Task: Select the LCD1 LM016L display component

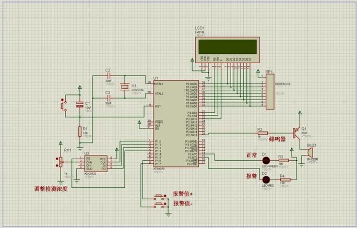Action: (227, 50)
